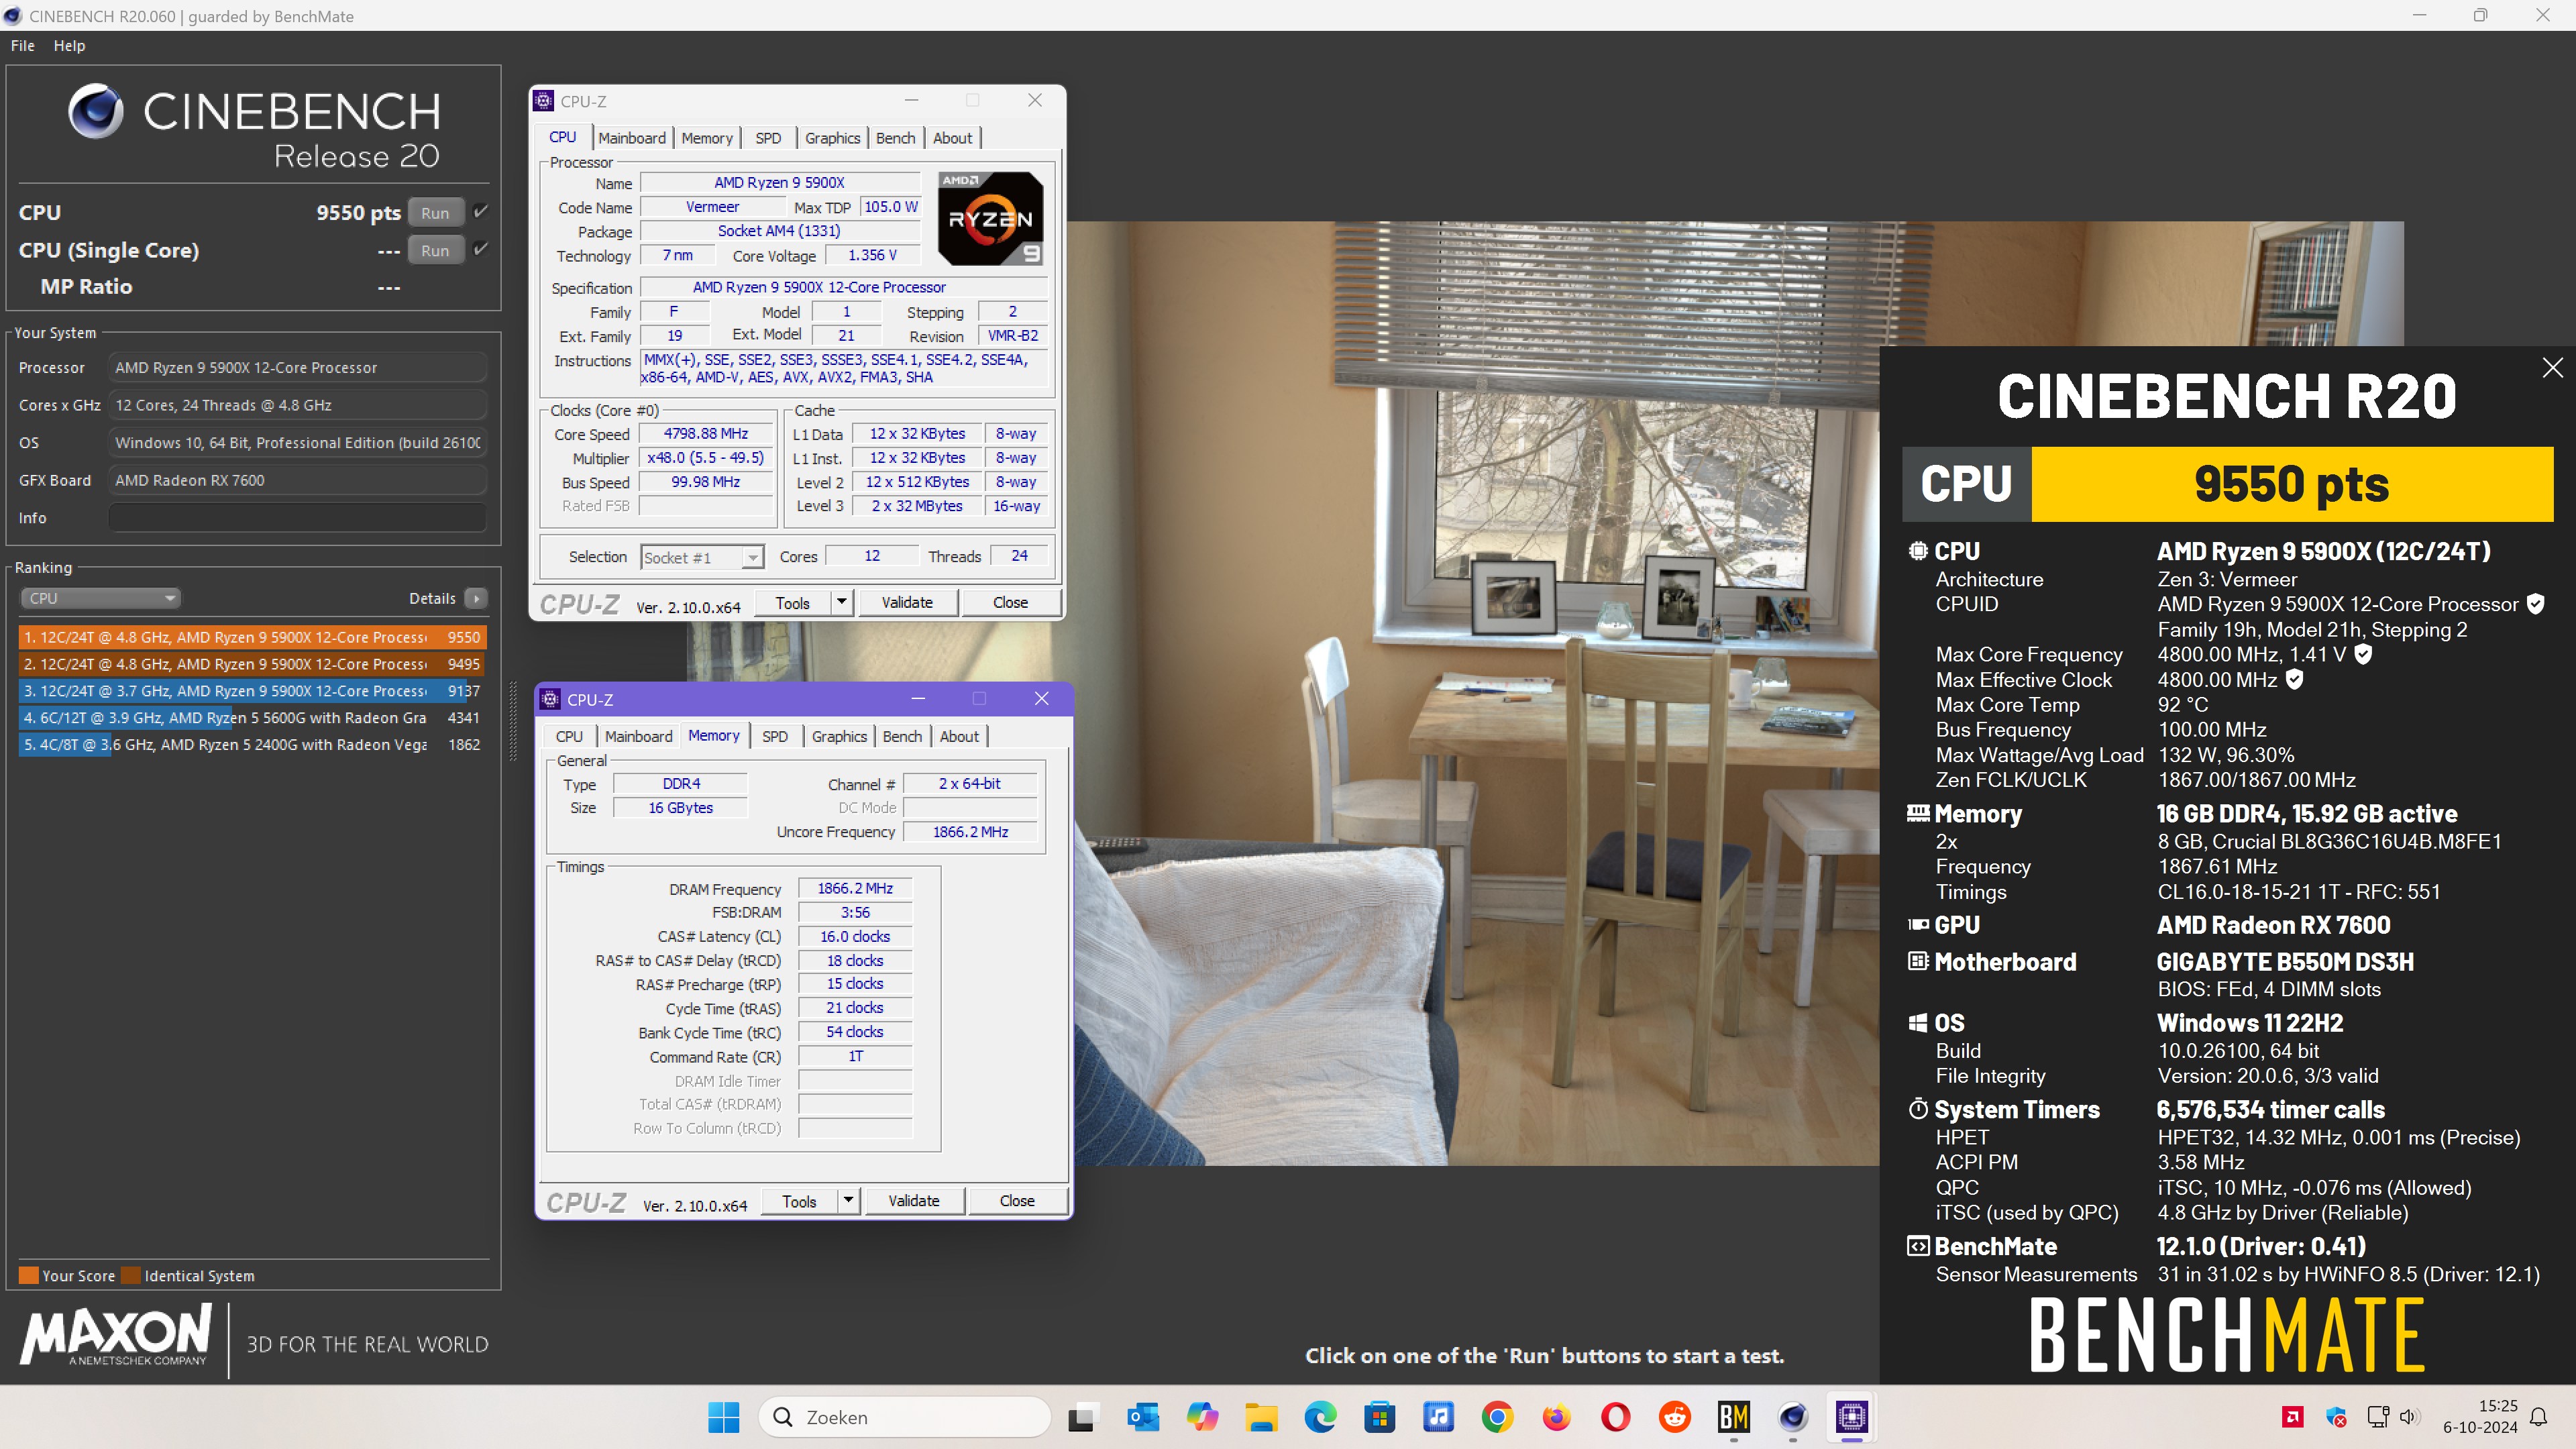Open the File menu in Cinebench
2576x1449 pixels.
tap(22, 46)
